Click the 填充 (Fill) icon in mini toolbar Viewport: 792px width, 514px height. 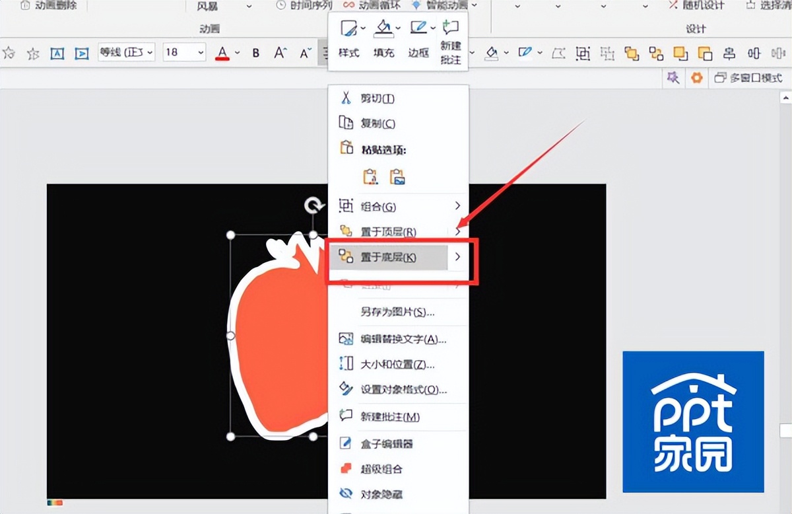click(x=383, y=40)
